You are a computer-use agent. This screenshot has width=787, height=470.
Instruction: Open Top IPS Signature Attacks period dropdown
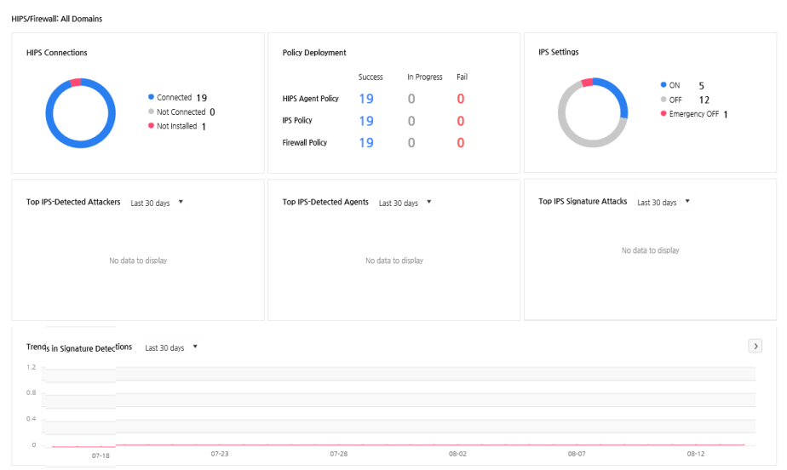pos(663,202)
